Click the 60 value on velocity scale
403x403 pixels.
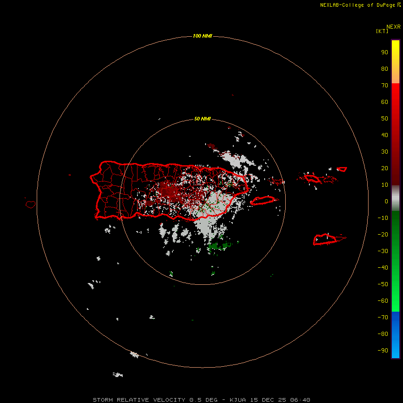click(x=385, y=102)
